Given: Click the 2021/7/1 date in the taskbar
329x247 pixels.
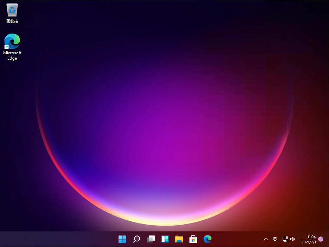Looking at the screenshot, I should (x=308, y=242).
